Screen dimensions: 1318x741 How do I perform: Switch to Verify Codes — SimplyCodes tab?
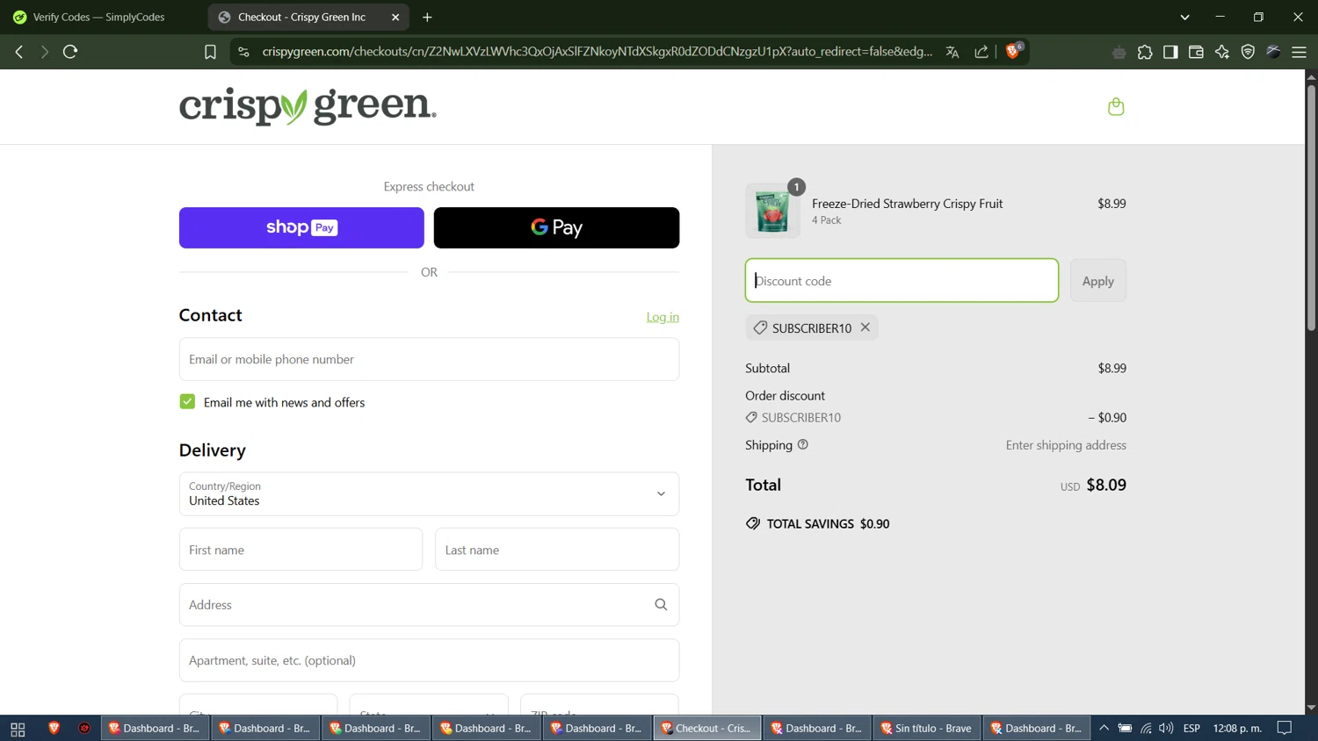(100, 18)
